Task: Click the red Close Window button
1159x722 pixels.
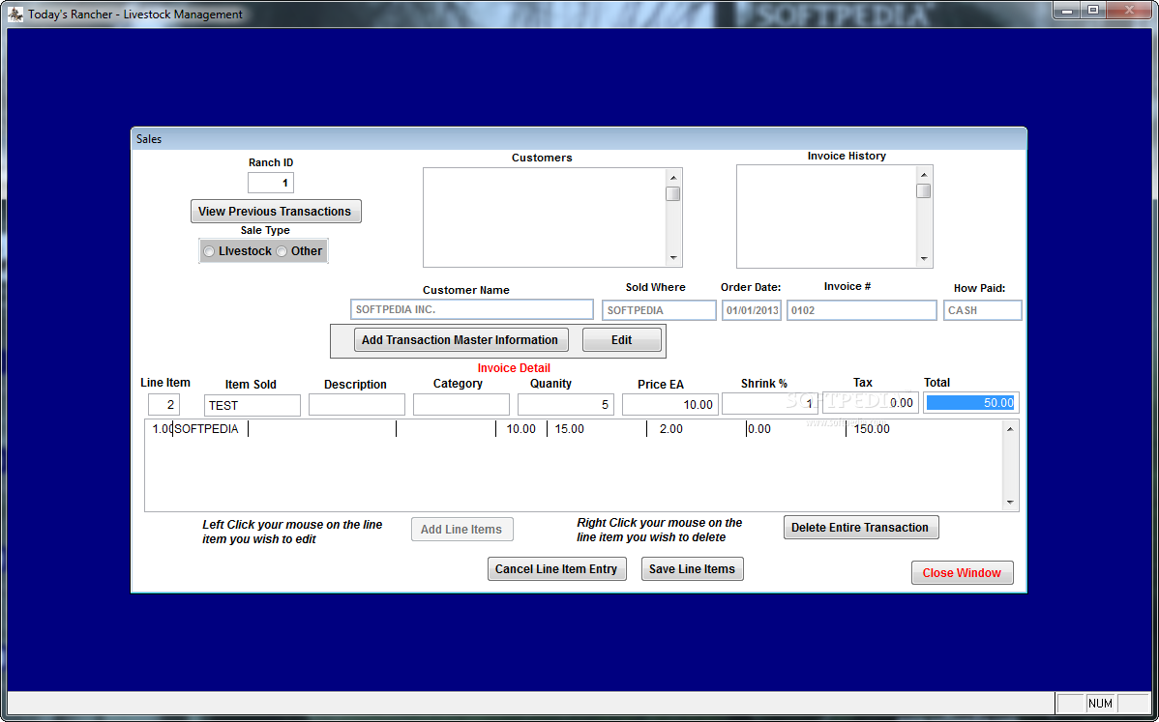Action: [x=963, y=572]
